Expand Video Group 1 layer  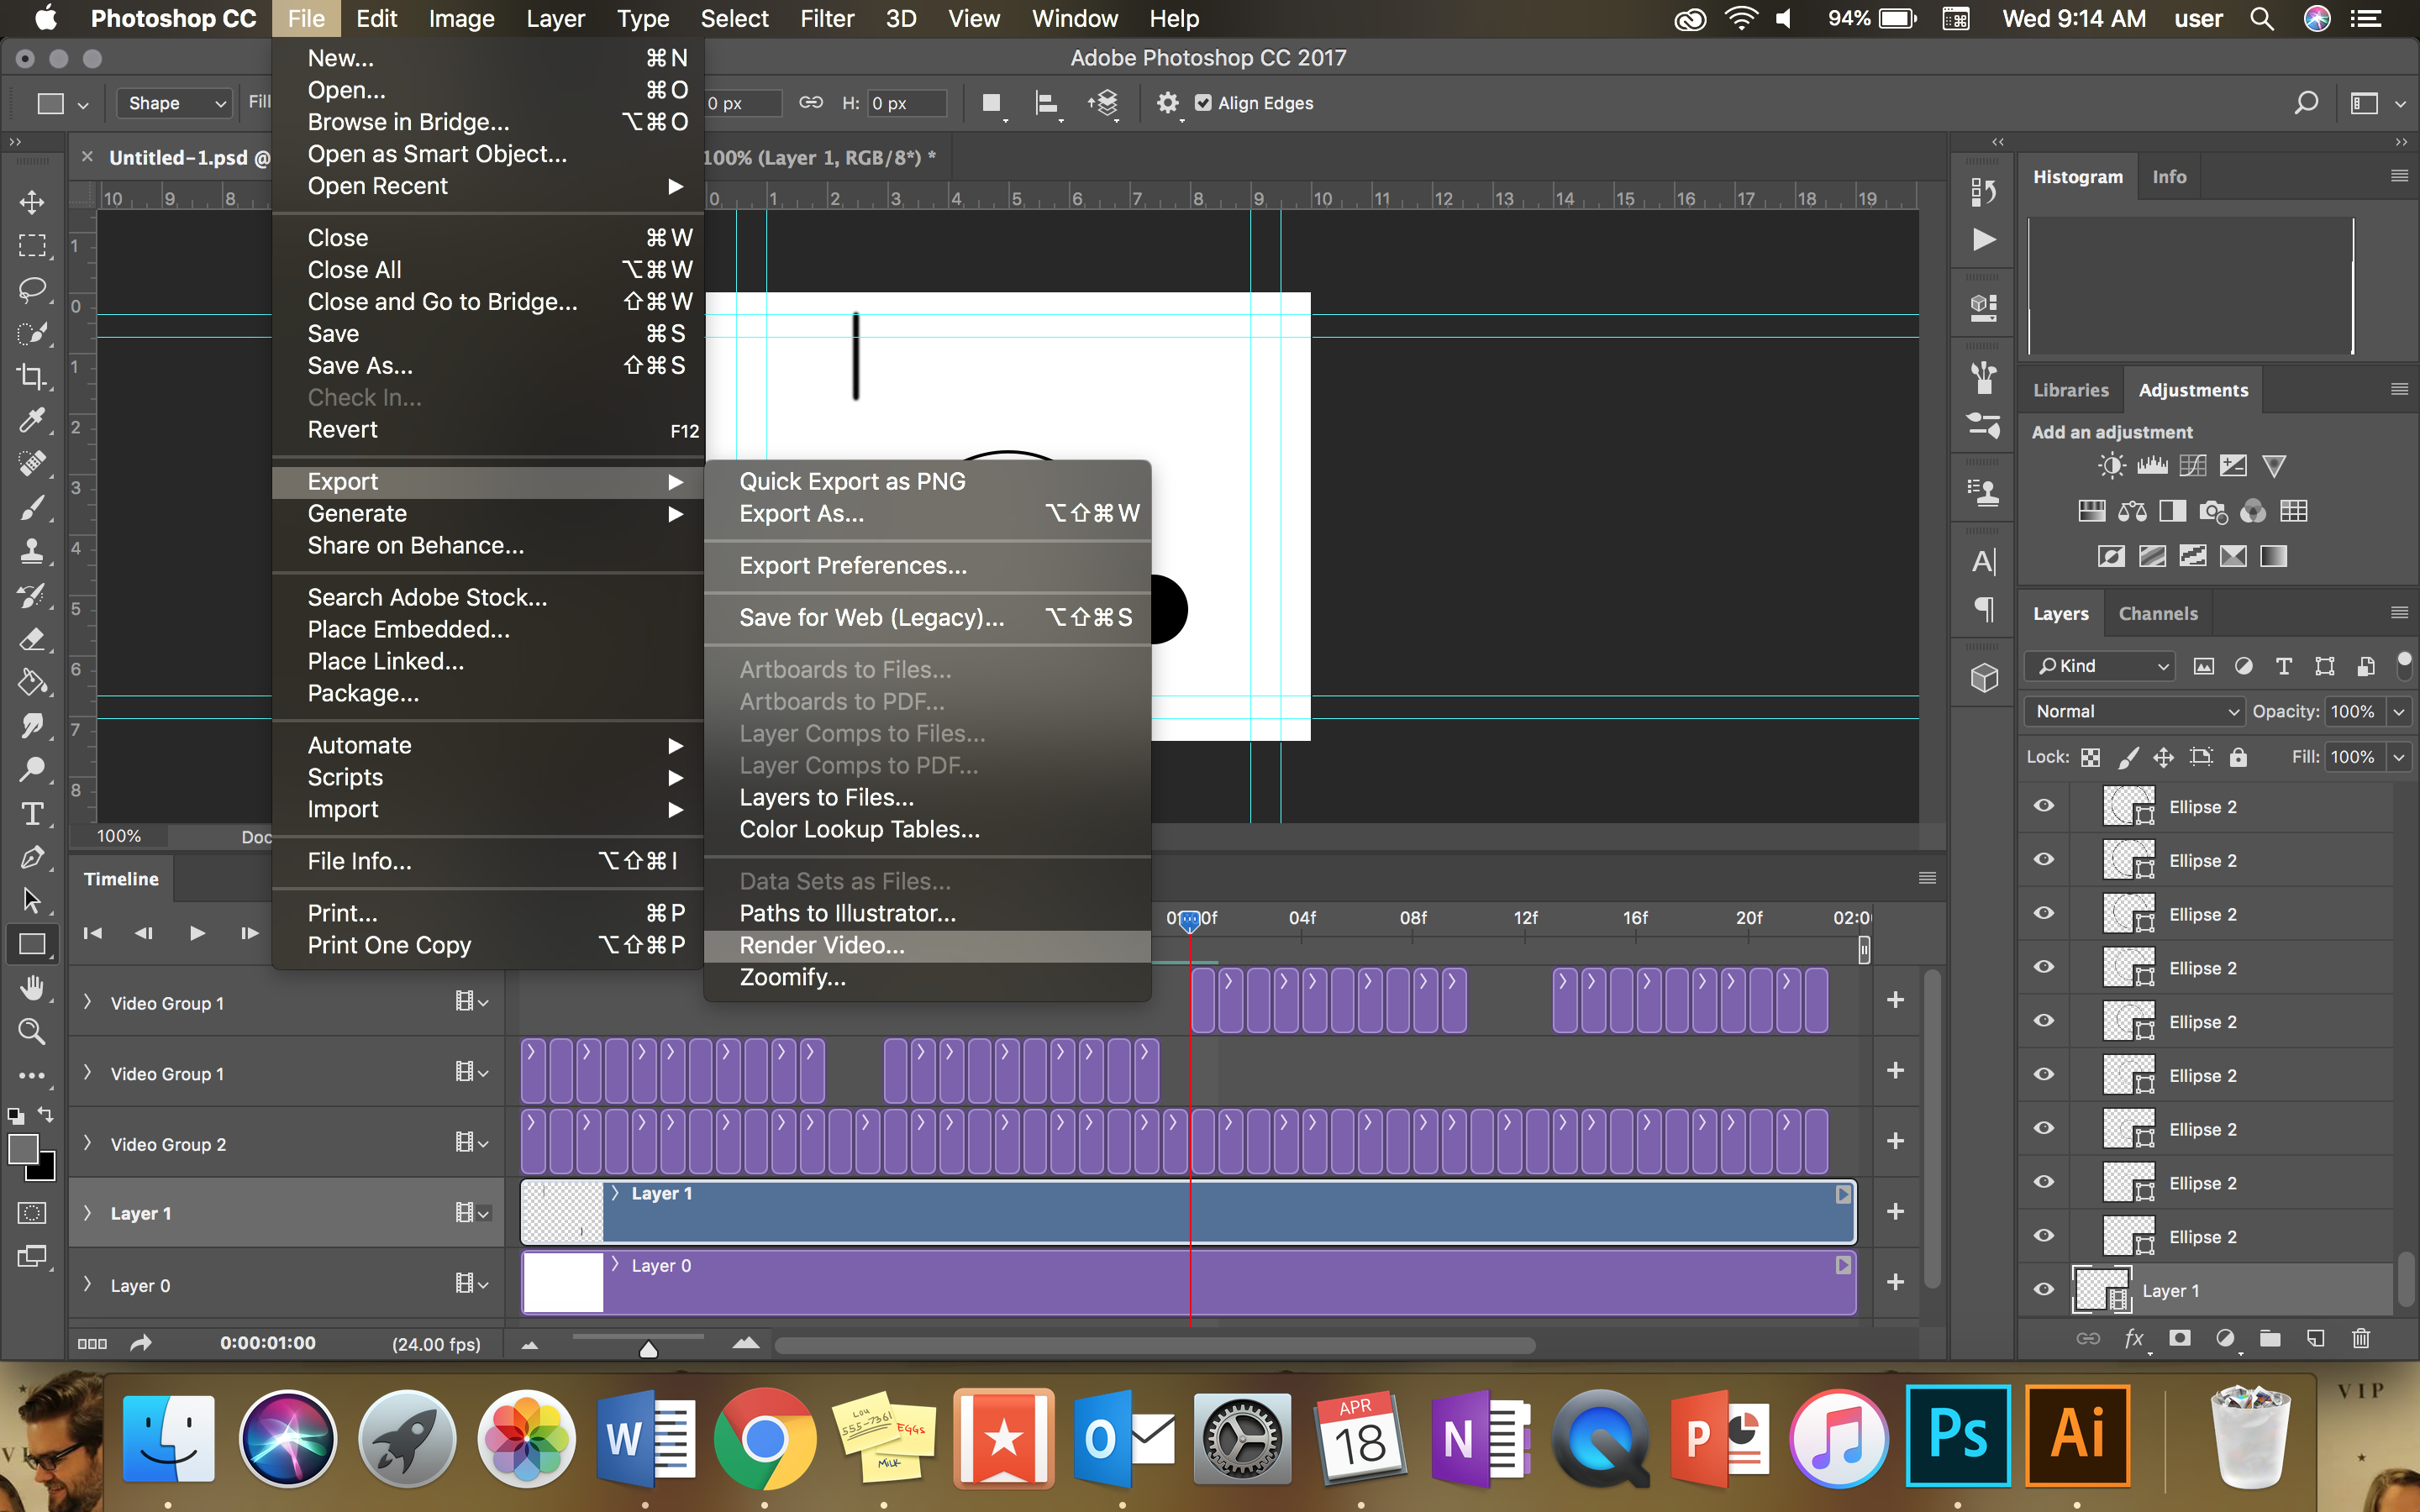[x=86, y=1001]
